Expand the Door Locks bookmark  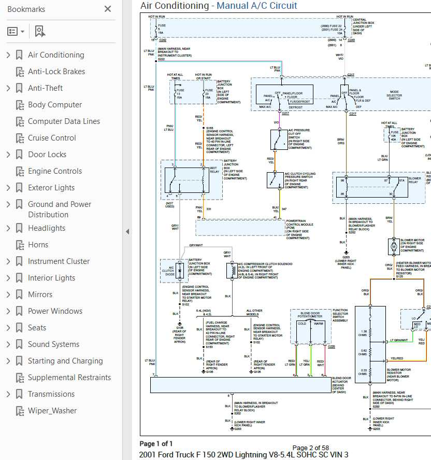coord(8,155)
